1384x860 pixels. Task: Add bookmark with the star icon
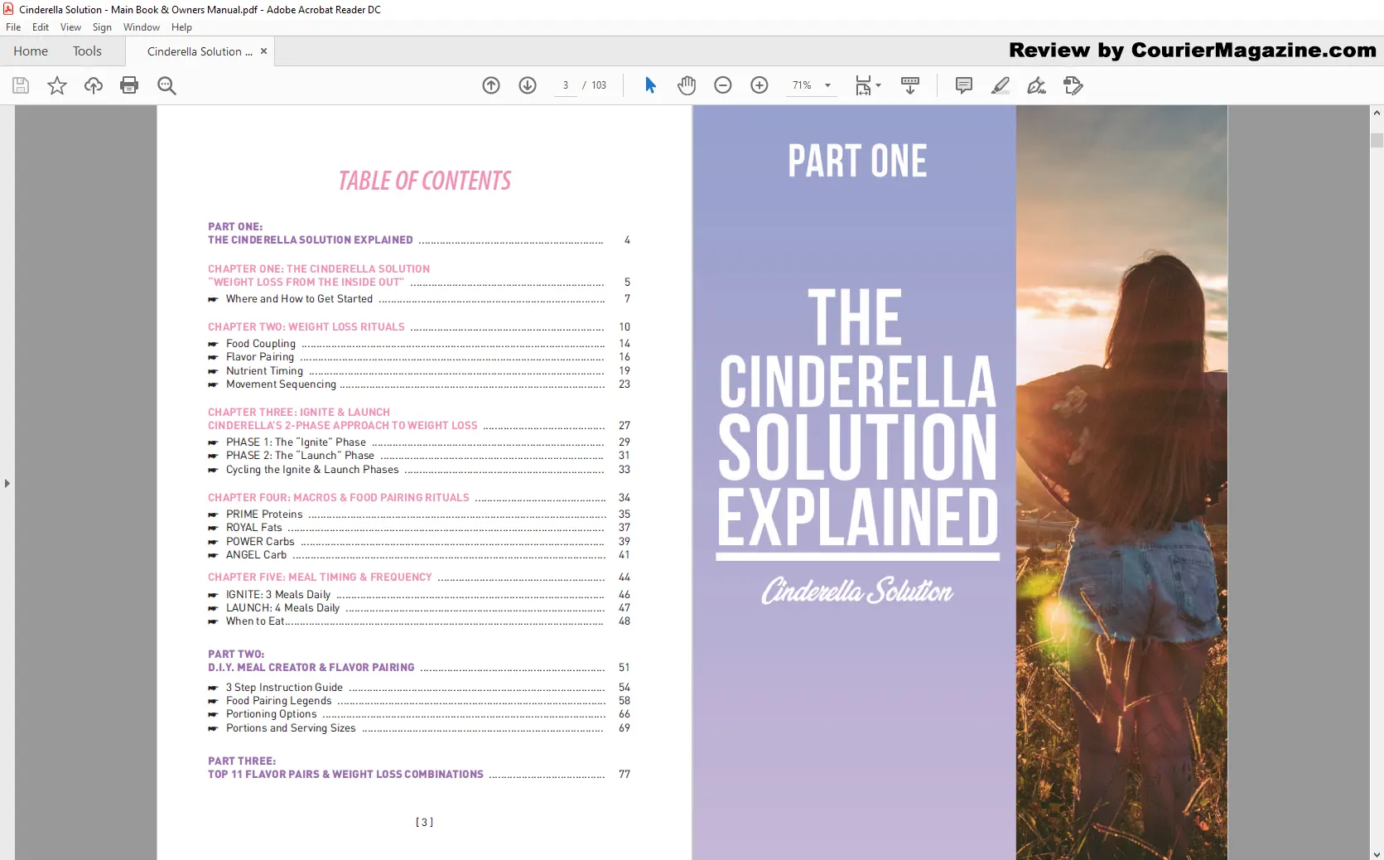(x=57, y=85)
